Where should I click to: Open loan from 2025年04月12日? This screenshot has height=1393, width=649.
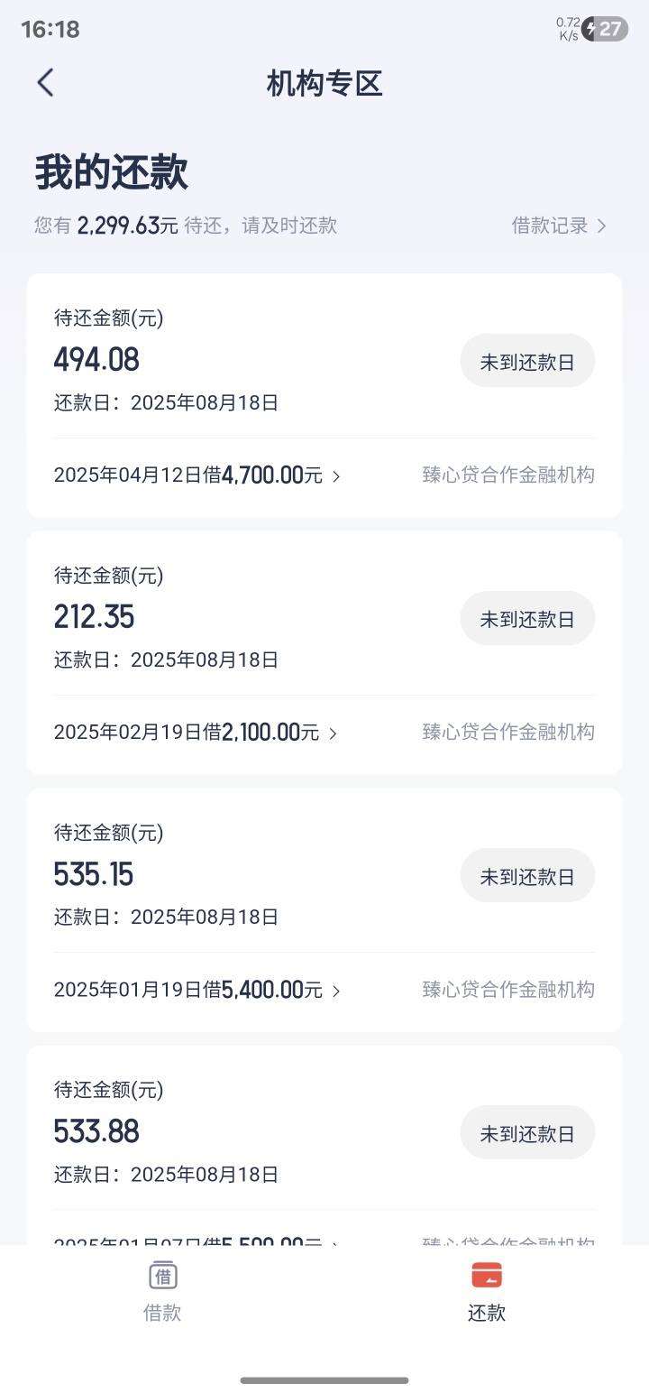coord(197,475)
